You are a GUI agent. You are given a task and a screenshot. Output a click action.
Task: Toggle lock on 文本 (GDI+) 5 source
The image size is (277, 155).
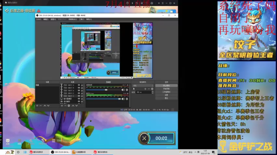point(82,88)
